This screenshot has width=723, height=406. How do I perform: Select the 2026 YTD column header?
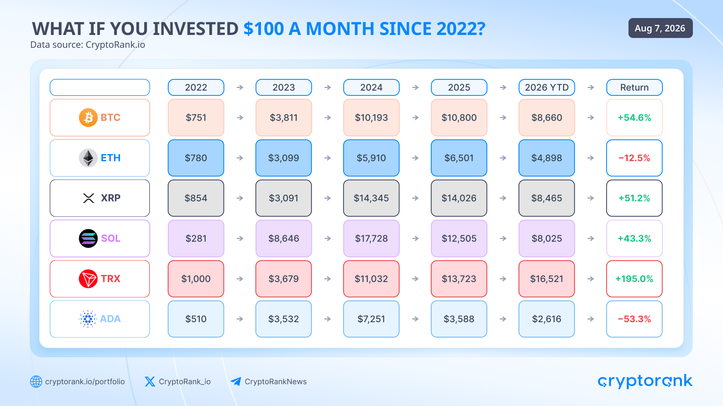pos(547,87)
